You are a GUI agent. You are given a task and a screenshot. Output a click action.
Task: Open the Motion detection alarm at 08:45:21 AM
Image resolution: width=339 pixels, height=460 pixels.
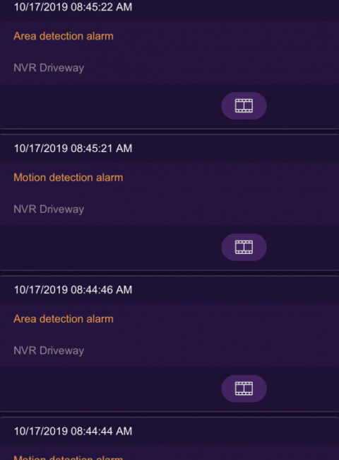click(x=69, y=178)
